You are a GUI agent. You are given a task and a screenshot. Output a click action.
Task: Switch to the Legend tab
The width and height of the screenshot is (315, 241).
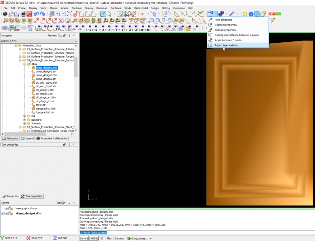pos(27,138)
